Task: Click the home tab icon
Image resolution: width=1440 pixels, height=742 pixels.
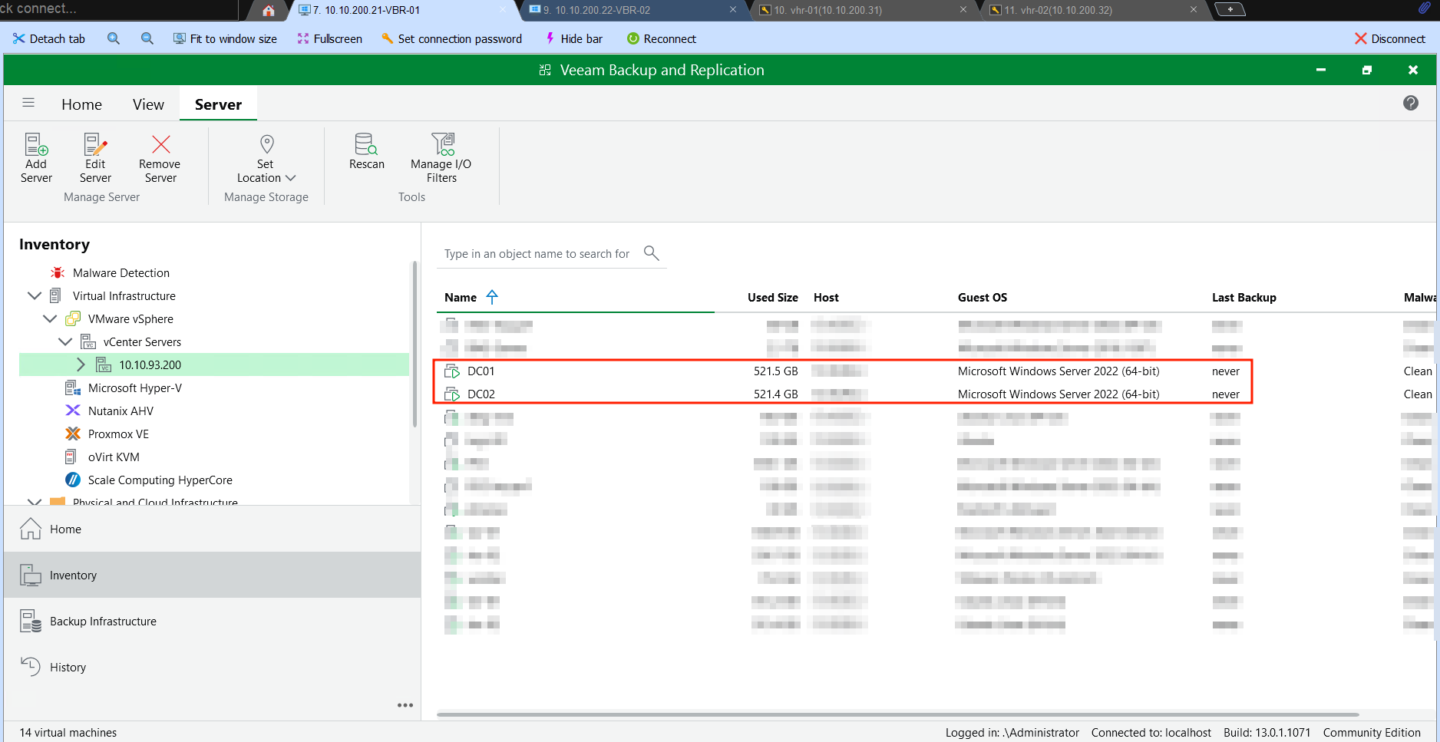Action: pos(268,11)
